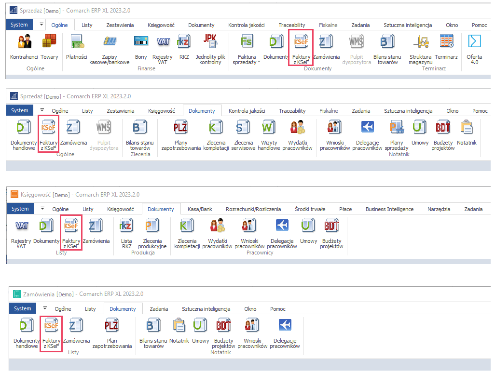Expand quick-access arrow in Zamówienia window
Image resolution: width=495 pixels, height=373 pixels.
pos(45,308)
